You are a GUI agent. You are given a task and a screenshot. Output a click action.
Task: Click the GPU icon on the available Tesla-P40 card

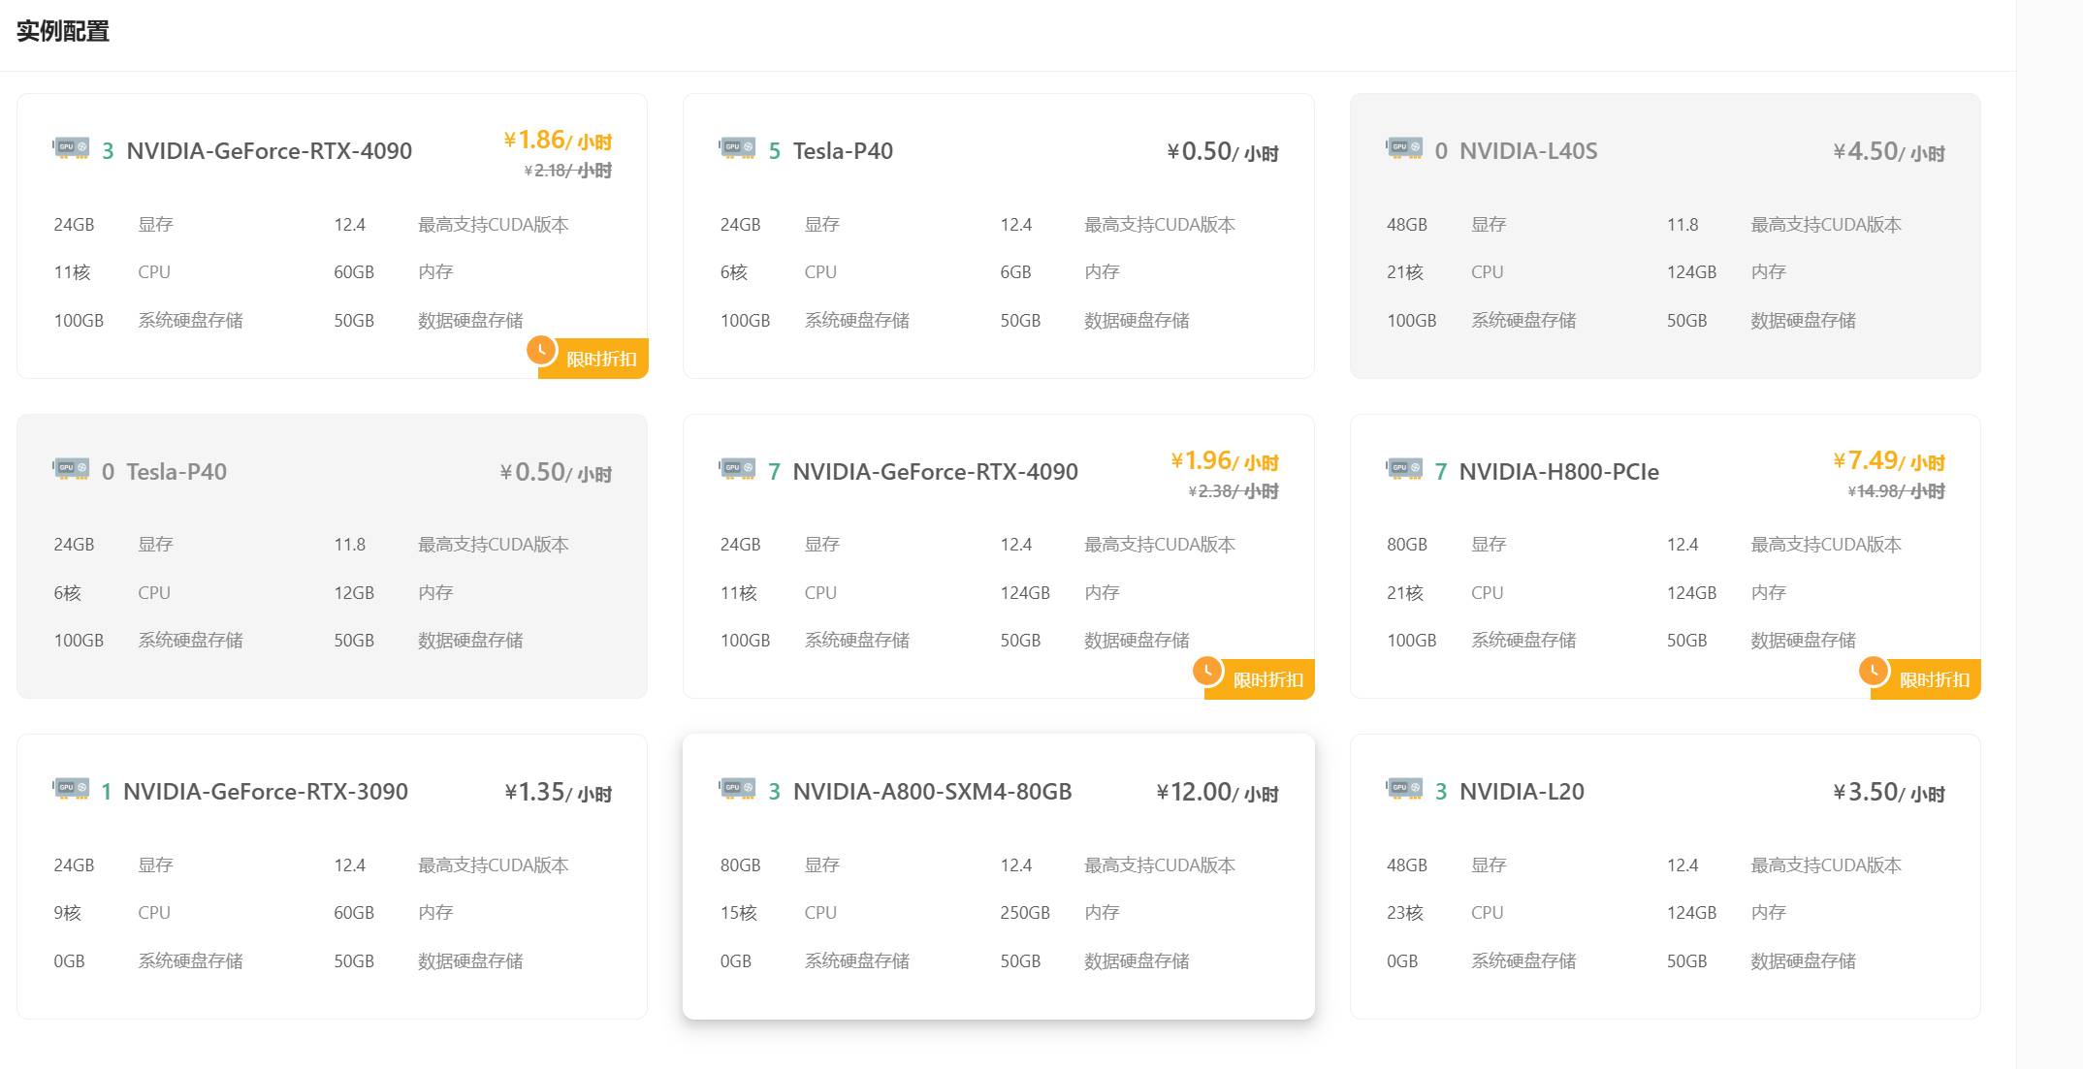click(x=738, y=148)
